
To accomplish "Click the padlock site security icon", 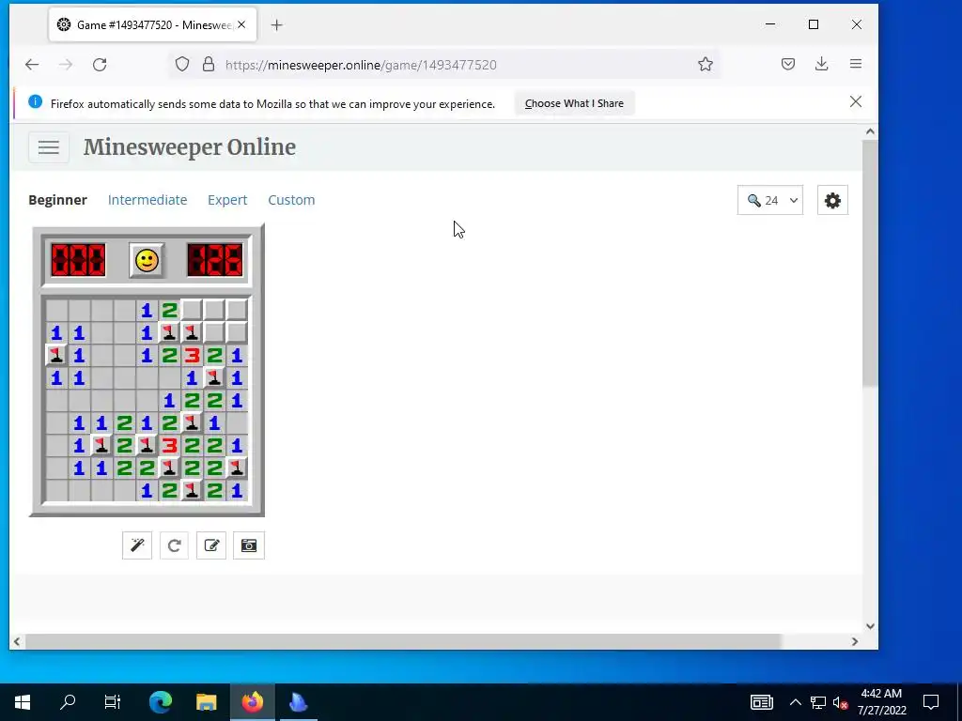I will click(x=209, y=65).
